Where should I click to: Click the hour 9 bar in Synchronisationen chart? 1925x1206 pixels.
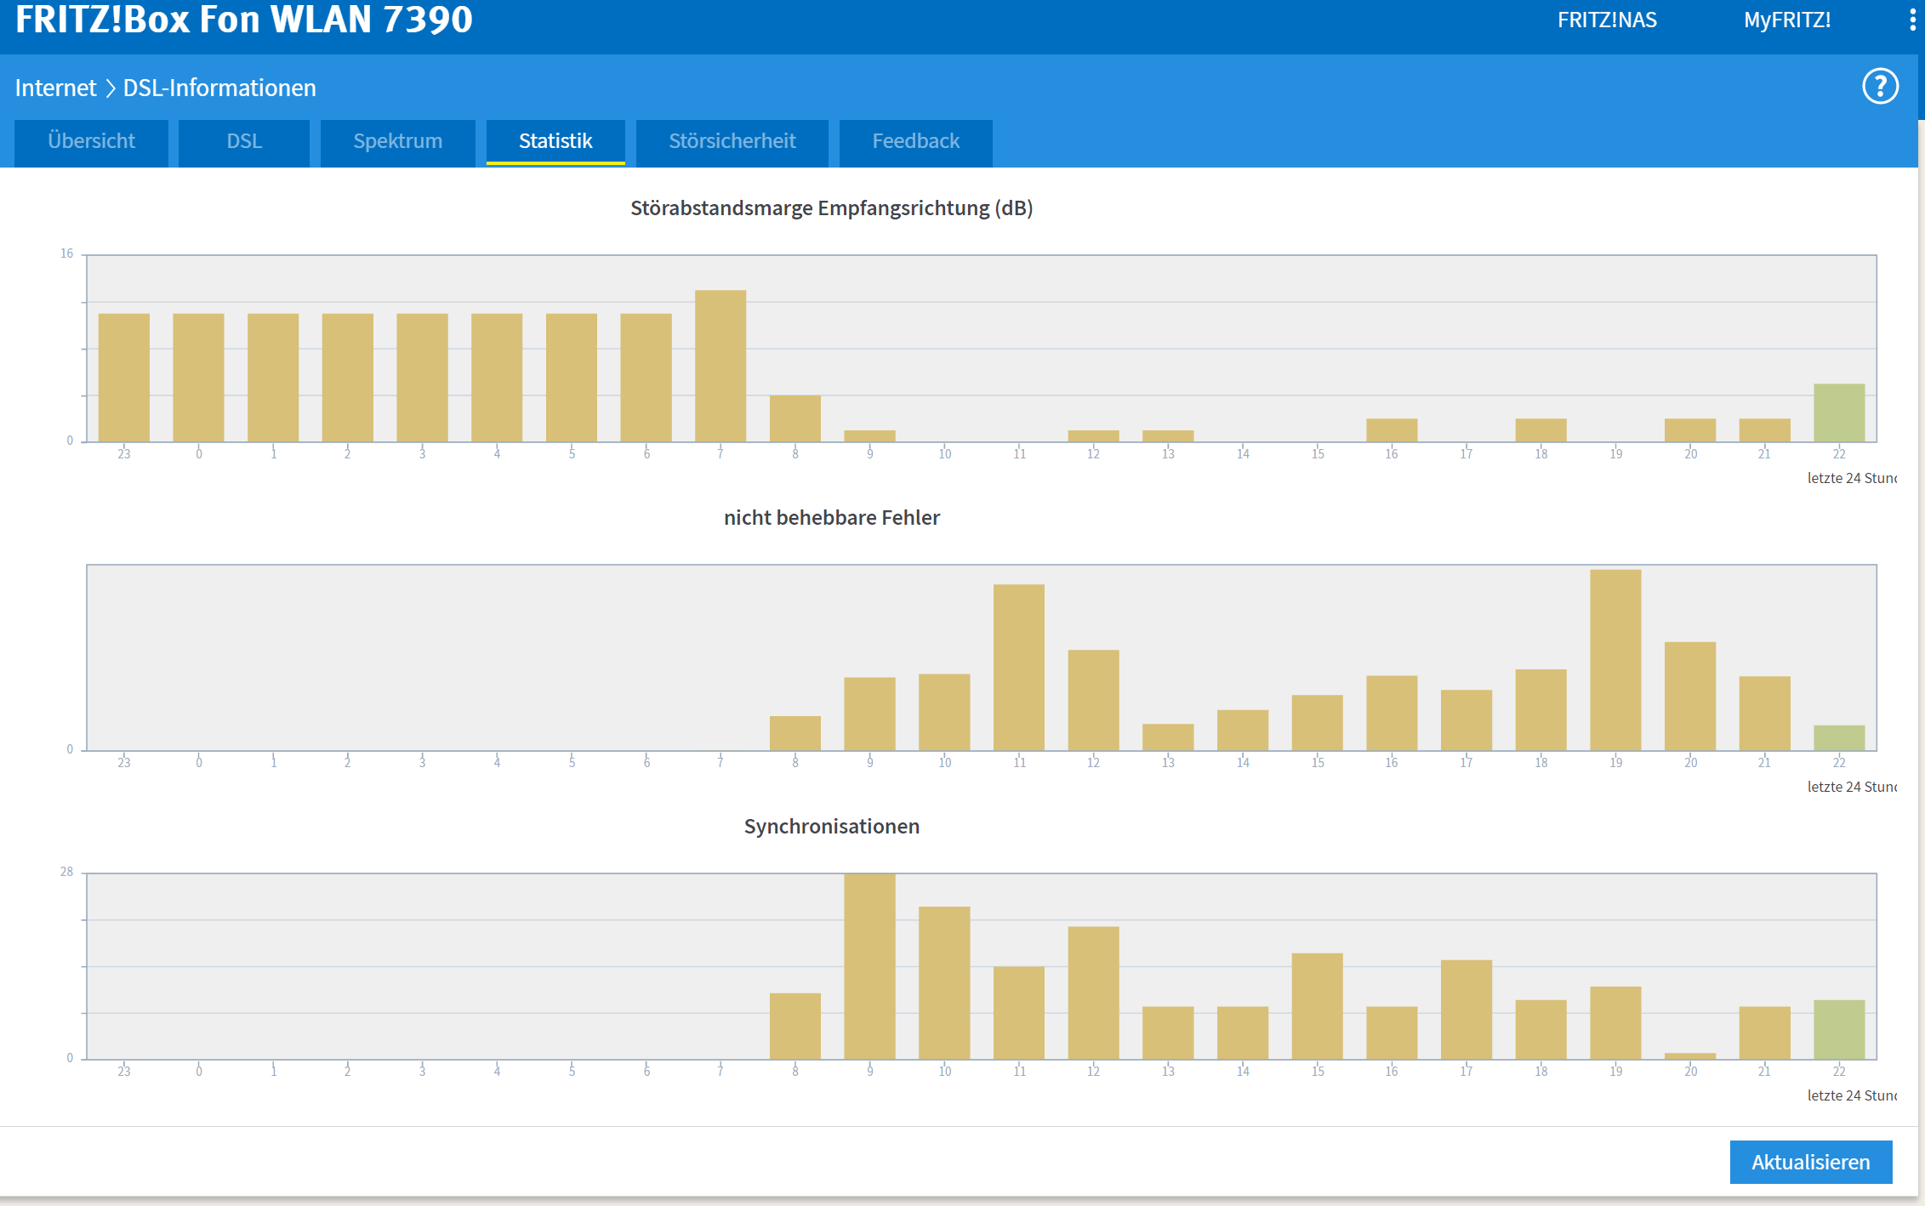pos(869,966)
